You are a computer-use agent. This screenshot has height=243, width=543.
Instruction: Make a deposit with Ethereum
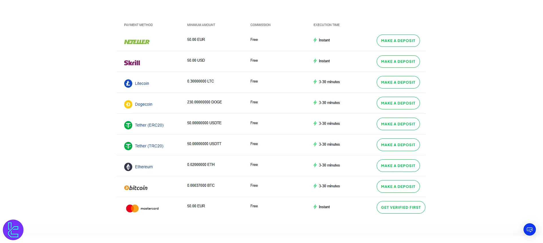coord(398,166)
